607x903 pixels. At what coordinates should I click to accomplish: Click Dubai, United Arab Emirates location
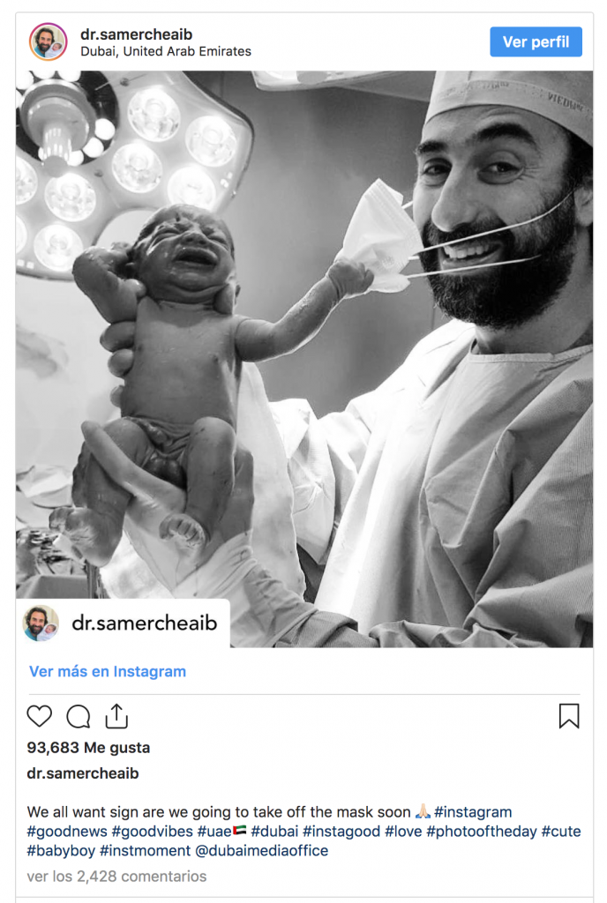(166, 51)
